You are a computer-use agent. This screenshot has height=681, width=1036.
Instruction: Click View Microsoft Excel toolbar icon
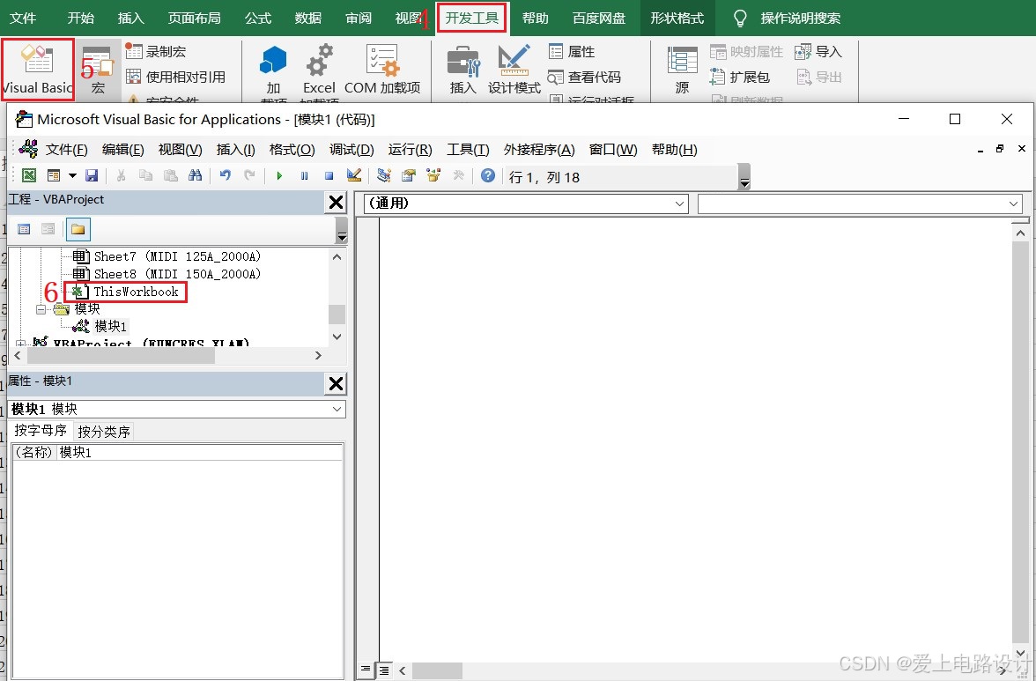tap(29, 175)
